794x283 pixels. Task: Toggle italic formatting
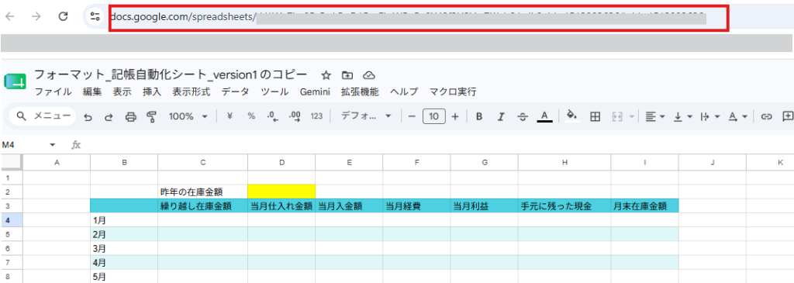click(501, 116)
